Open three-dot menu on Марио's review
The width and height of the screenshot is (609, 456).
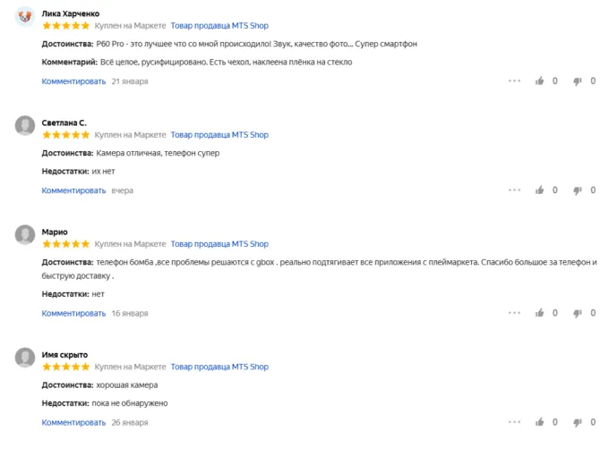point(514,314)
